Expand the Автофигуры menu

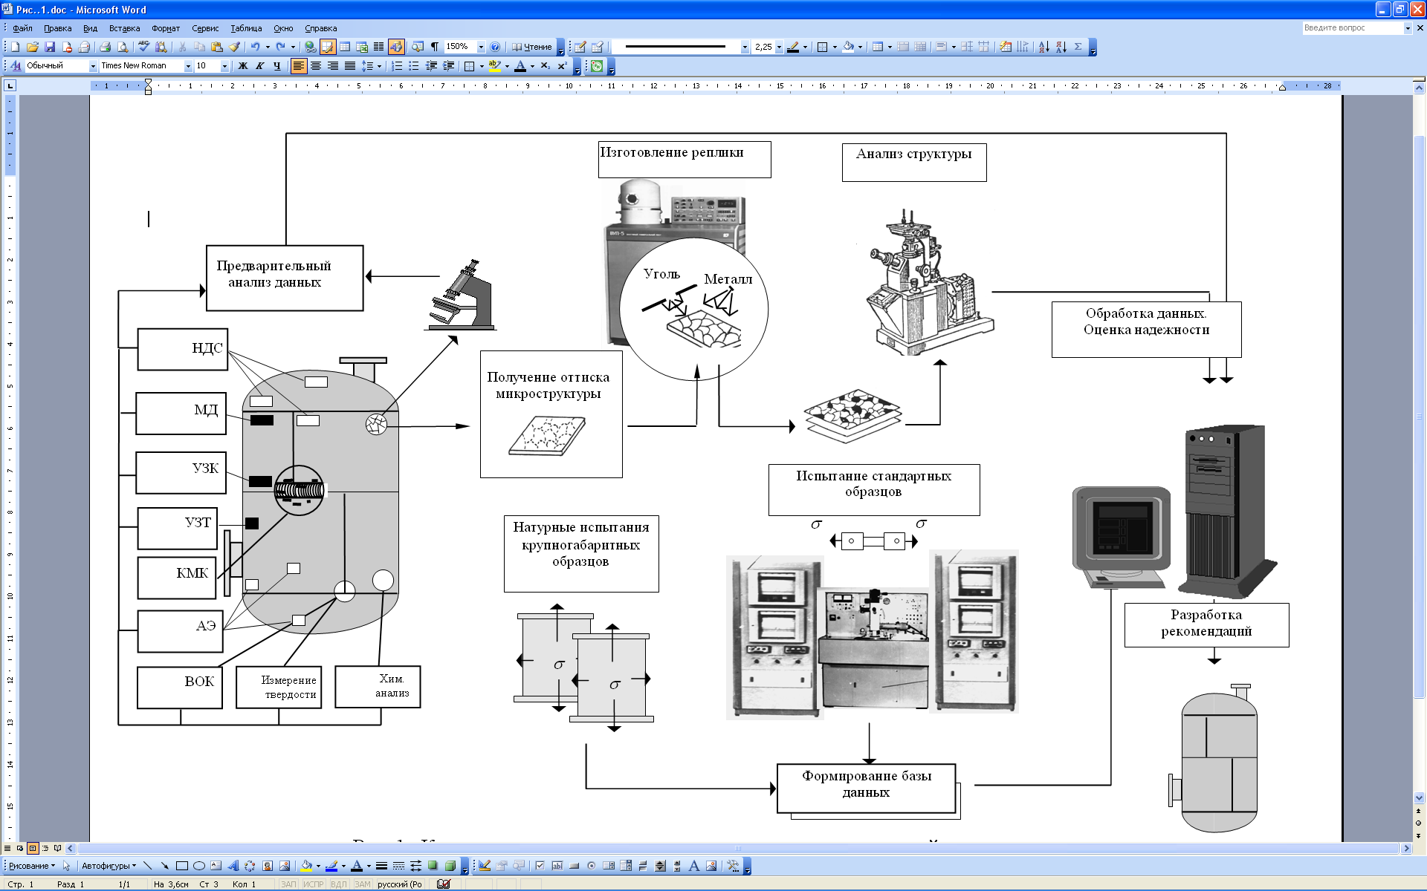coord(109,866)
